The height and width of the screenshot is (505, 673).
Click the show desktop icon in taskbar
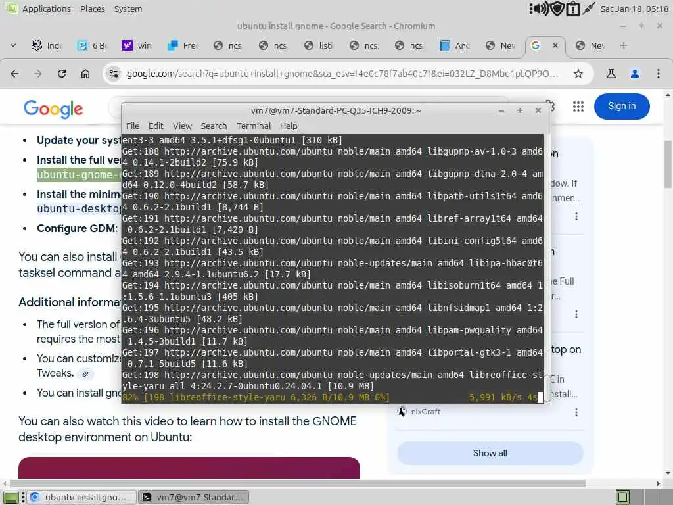(11, 497)
